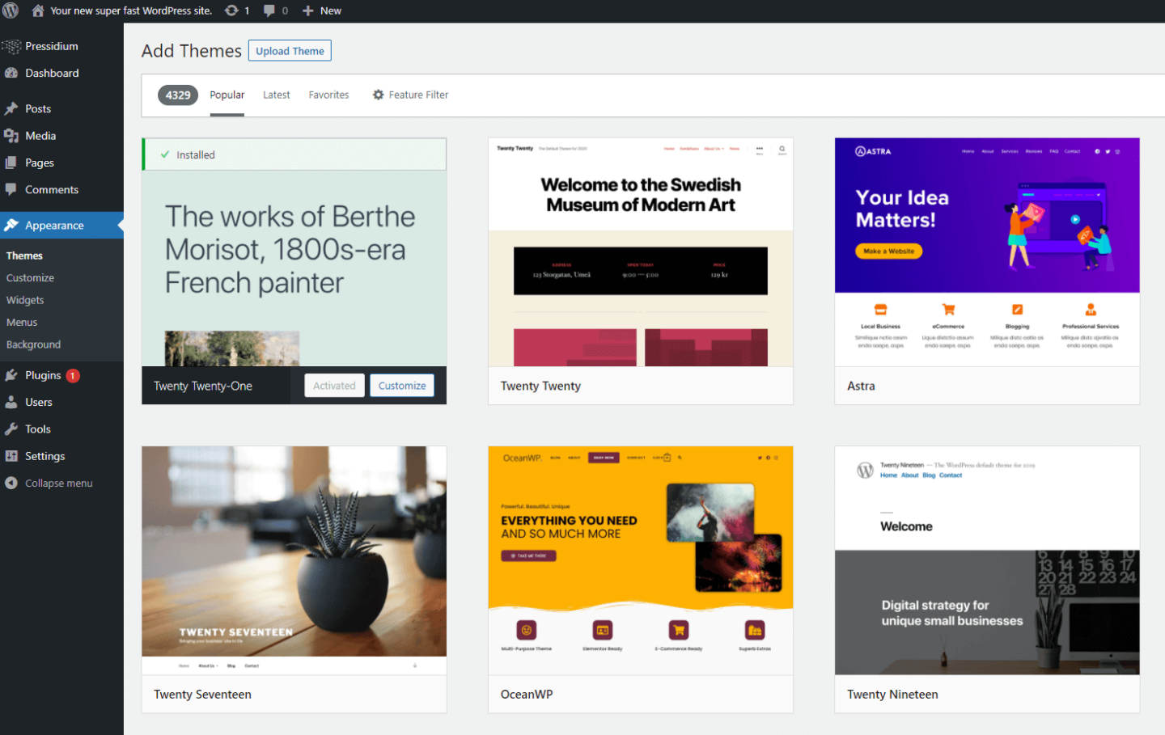Click the Add Themes page heading

click(192, 51)
